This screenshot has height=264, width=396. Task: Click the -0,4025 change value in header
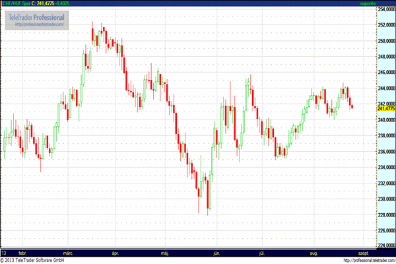tap(72, 3)
